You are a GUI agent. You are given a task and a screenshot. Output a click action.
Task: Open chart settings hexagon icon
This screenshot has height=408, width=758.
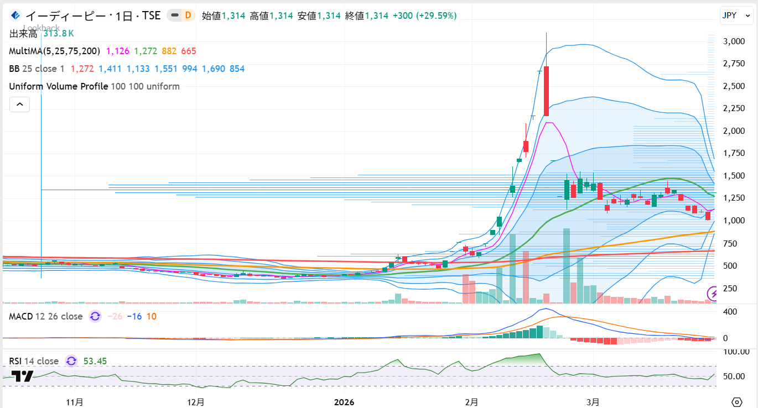point(736,401)
